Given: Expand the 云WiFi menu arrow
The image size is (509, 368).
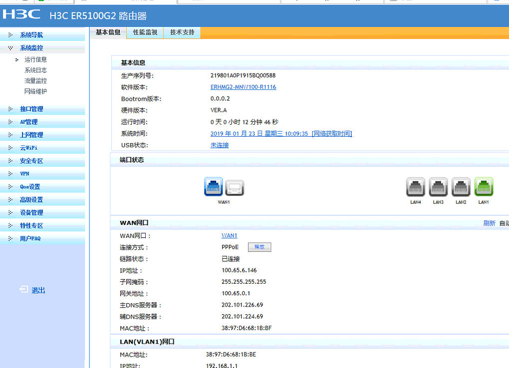Looking at the screenshot, I should (x=10, y=148).
